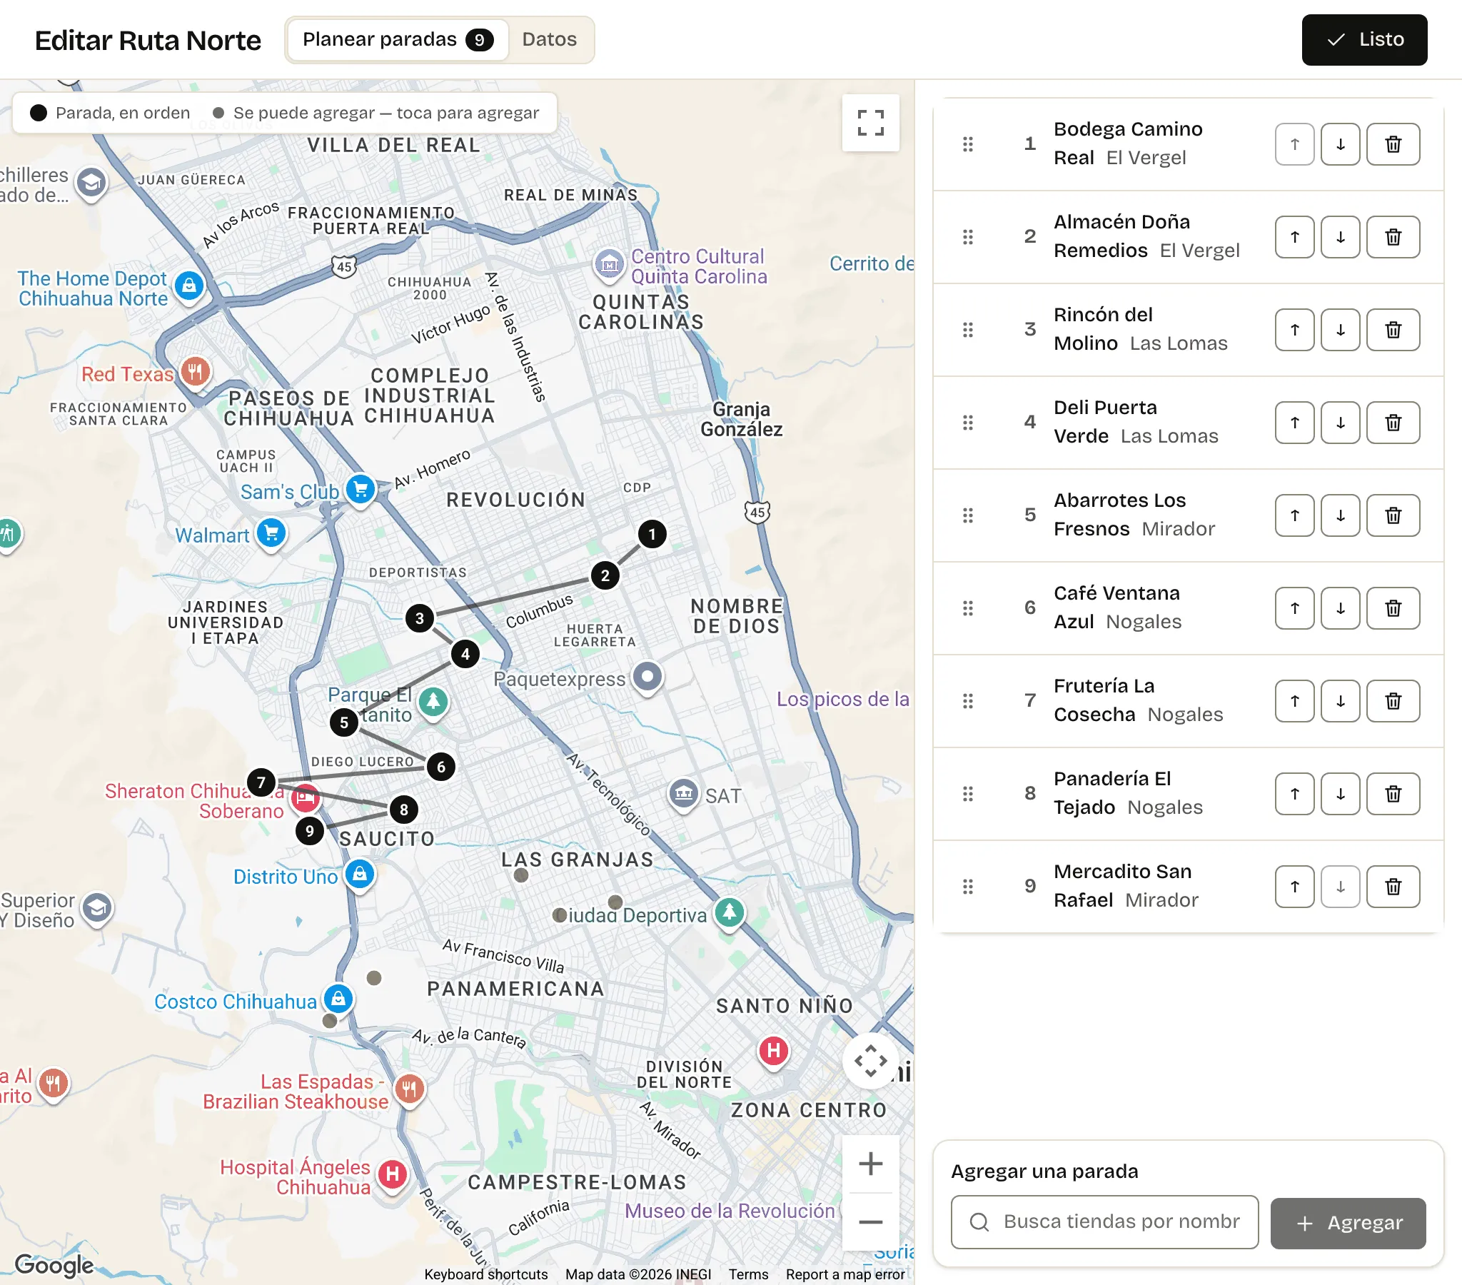Delete Almacén Doña Remedios stop
This screenshot has height=1285, width=1462.
pyautogui.click(x=1393, y=237)
